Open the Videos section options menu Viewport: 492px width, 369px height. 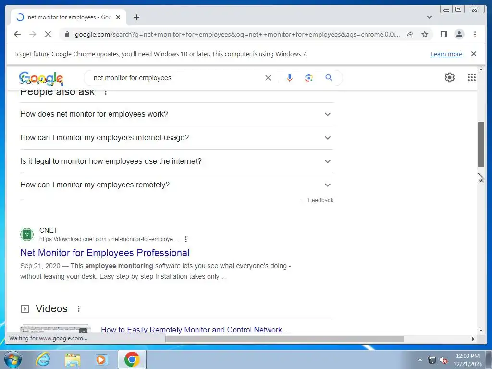click(x=79, y=309)
